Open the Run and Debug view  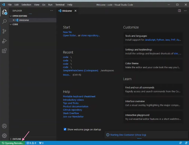tap(4, 41)
